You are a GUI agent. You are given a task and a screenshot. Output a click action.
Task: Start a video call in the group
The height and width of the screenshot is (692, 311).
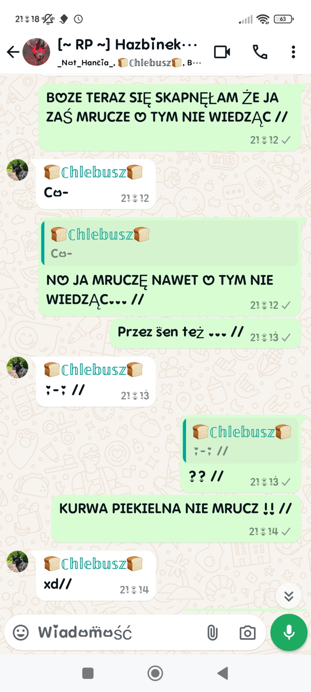222,52
